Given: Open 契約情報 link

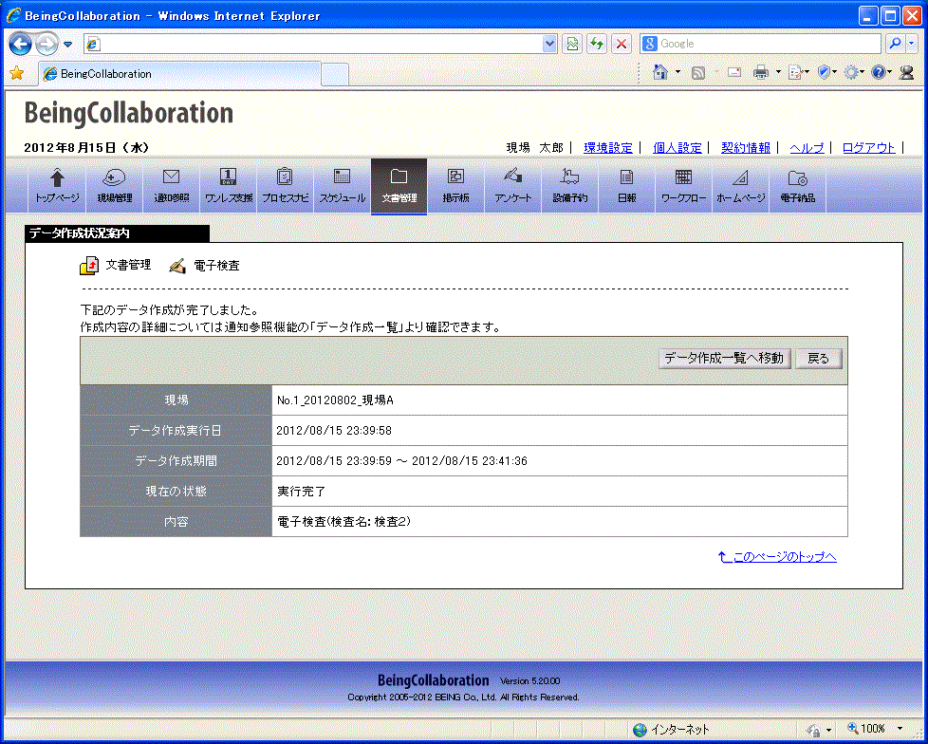Looking at the screenshot, I should click(x=746, y=148).
